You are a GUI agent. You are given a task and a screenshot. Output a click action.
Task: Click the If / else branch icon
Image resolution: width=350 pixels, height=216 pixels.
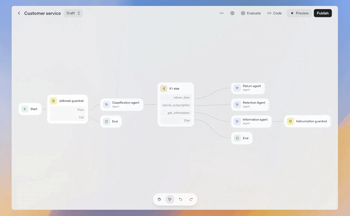[164, 88]
